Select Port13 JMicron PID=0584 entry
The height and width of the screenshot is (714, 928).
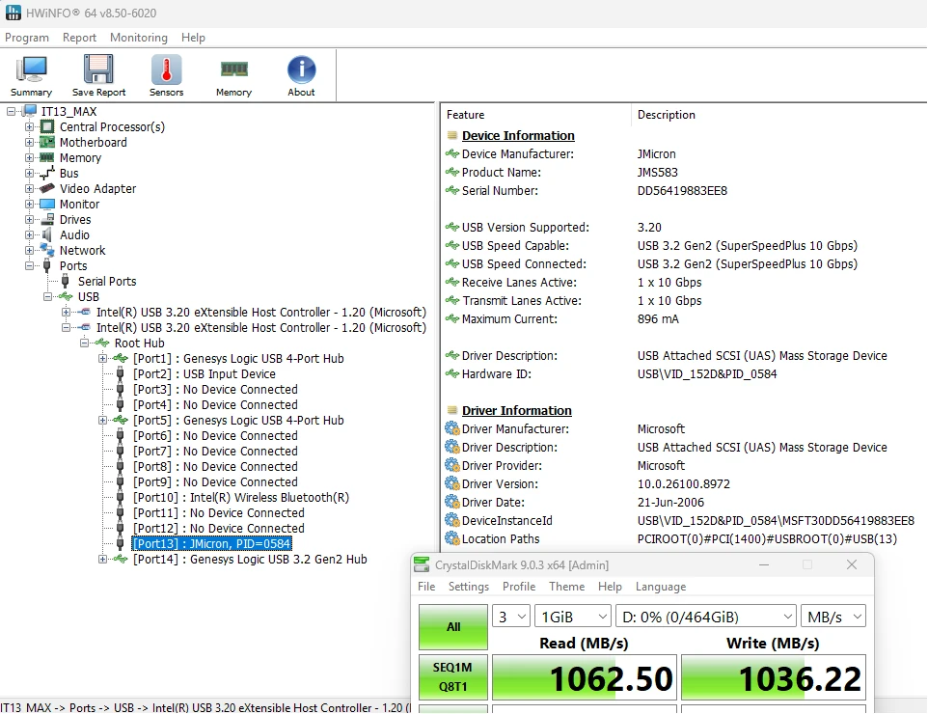(x=212, y=543)
